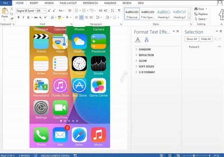The height and width of the screenshot is (157, 224).
Task: Click the Find binoculars icon
Action: coord(196,9)
